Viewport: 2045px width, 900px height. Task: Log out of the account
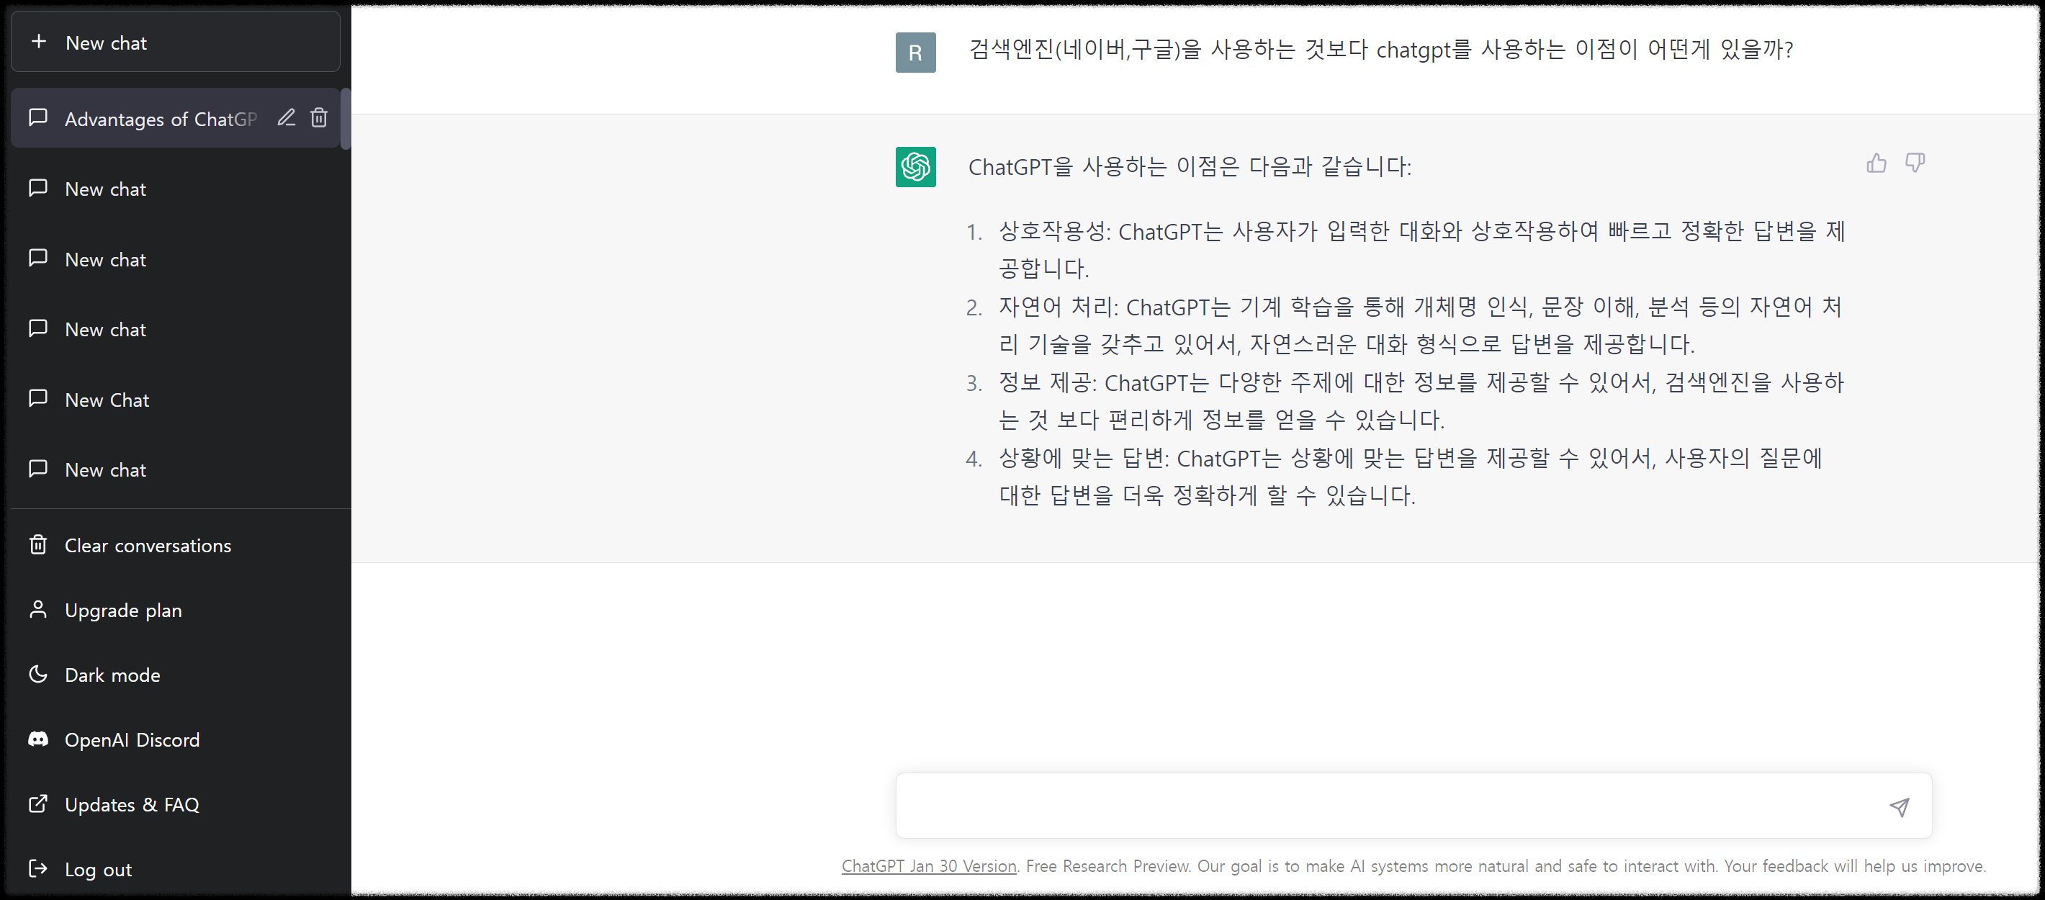[176, 869]
